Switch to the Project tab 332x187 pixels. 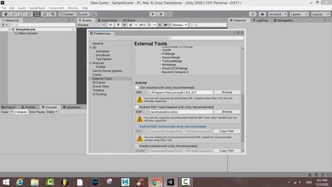pos(8,108)
